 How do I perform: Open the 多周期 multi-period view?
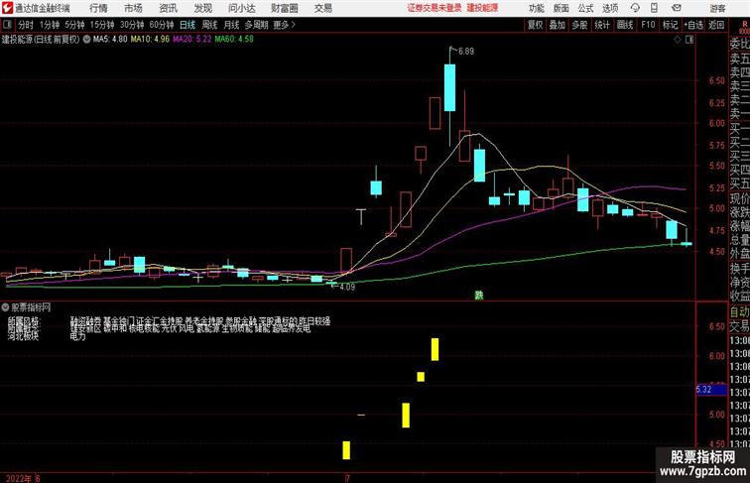click(x=256, y=25)
